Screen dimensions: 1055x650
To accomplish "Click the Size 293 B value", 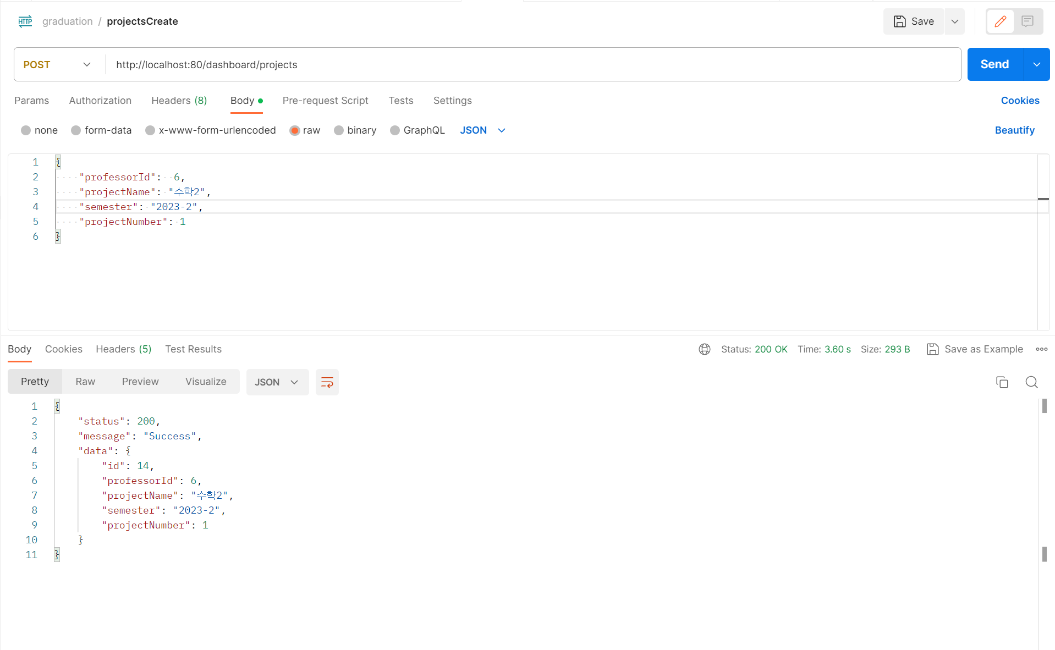I will pyautogui.click(x=897, y=349).
